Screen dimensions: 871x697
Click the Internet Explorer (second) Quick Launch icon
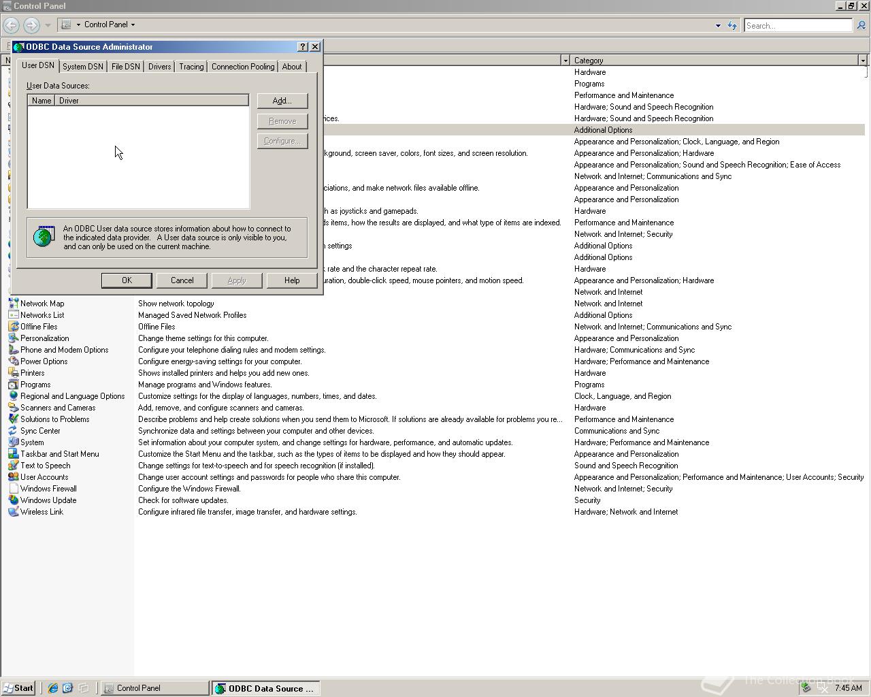(67, 688)
